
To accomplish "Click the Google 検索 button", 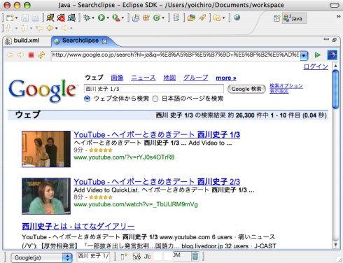I will click(246, 89).
